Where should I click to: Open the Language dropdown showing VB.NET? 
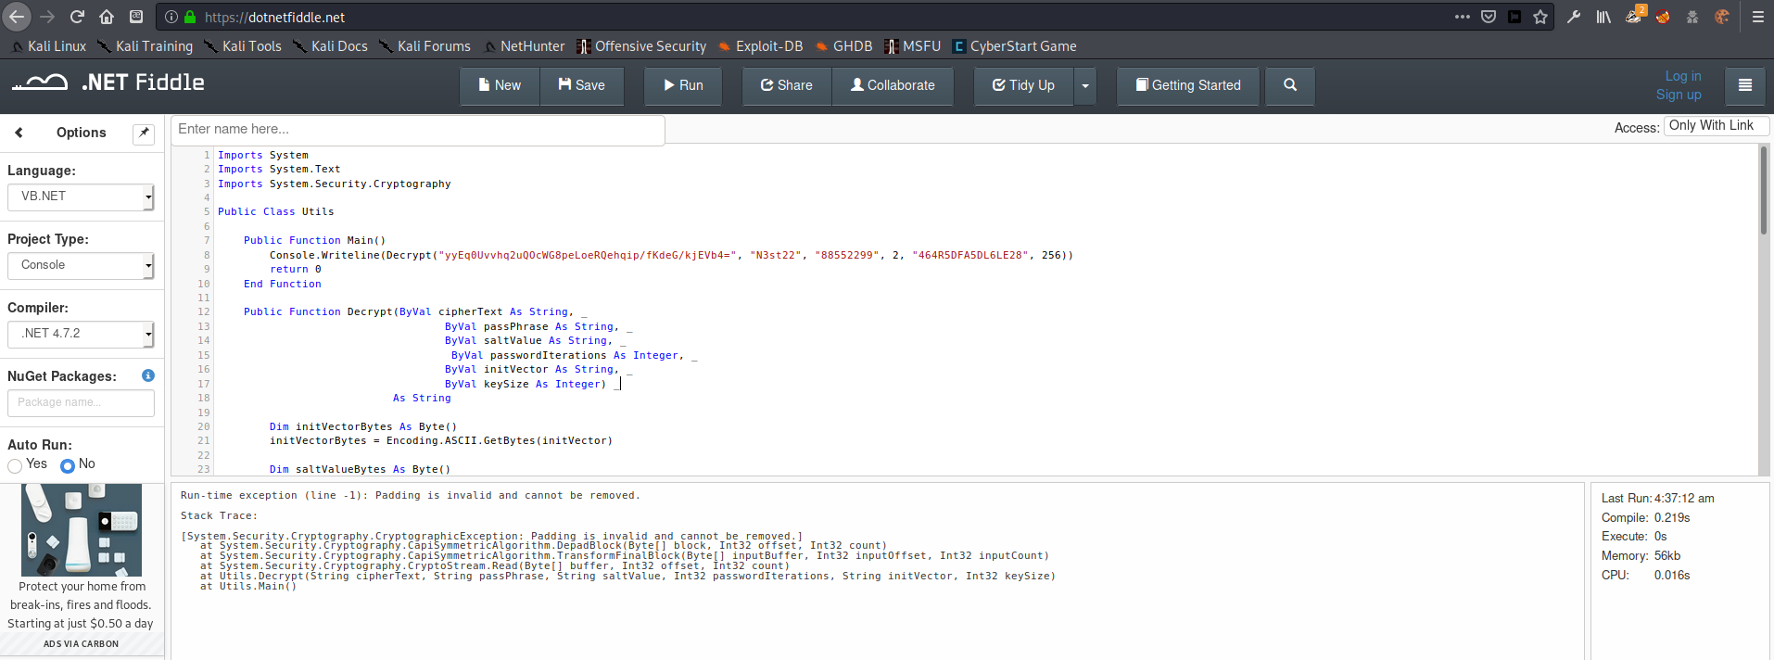[81, 197]
